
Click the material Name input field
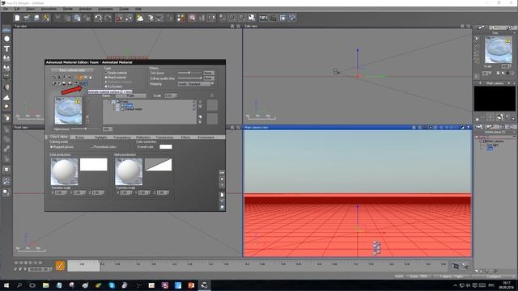tap(131, 95)
